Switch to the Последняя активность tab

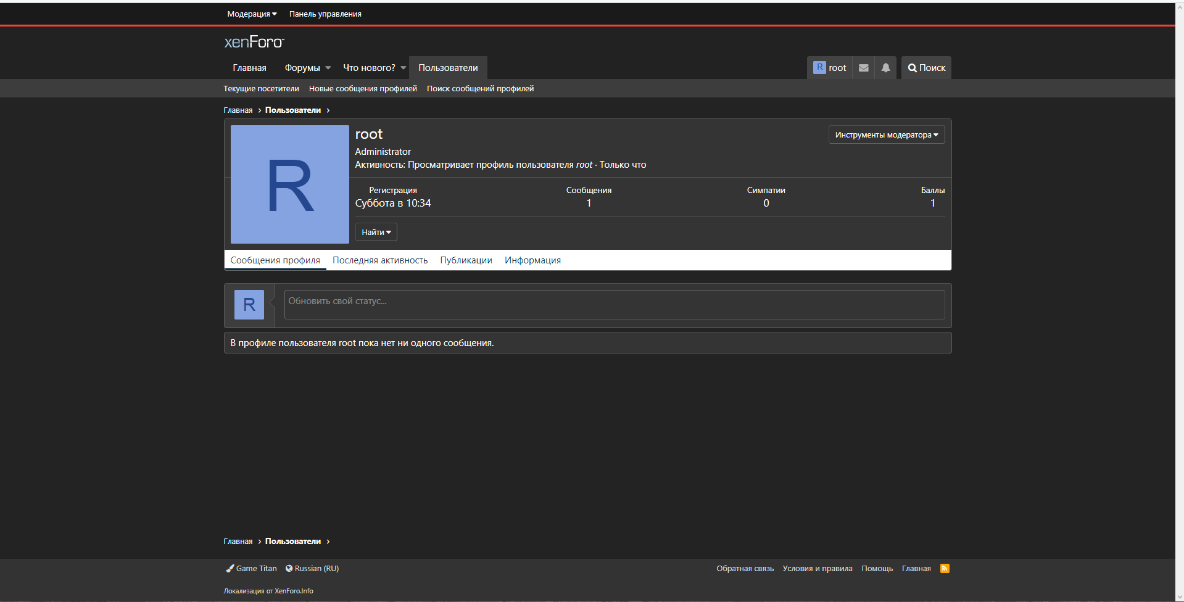pos(380,260)
